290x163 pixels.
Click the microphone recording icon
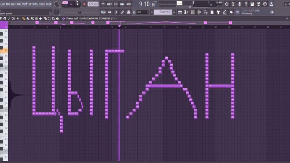pyautogui.click(x=240, y=4)
